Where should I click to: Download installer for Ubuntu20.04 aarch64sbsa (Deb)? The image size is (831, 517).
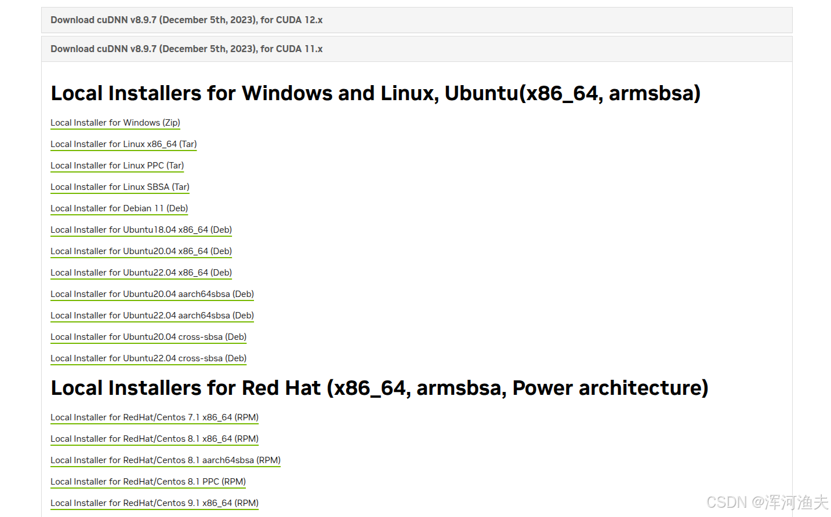point(152,294)
